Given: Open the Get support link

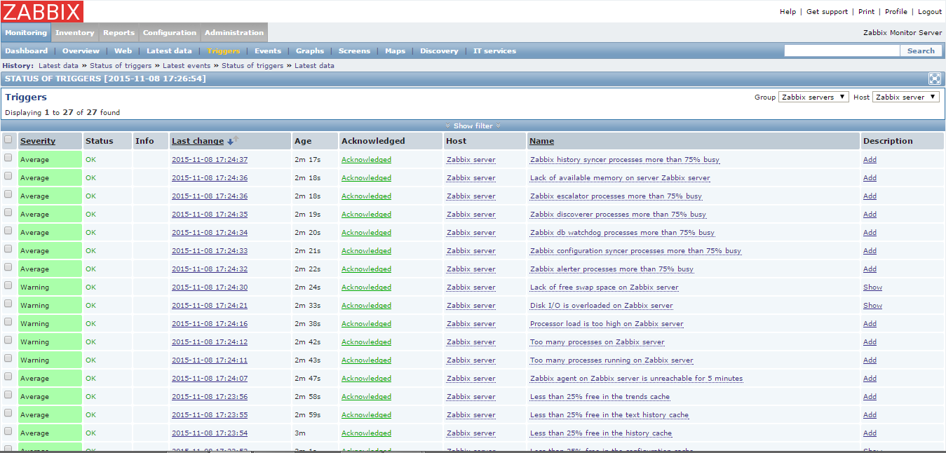Looking at the screenshot, I should point(827,11).
